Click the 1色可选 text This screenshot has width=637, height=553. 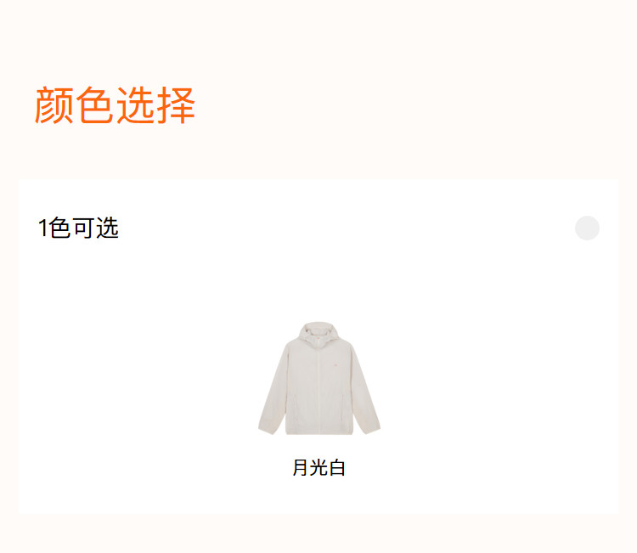(78, 228)
